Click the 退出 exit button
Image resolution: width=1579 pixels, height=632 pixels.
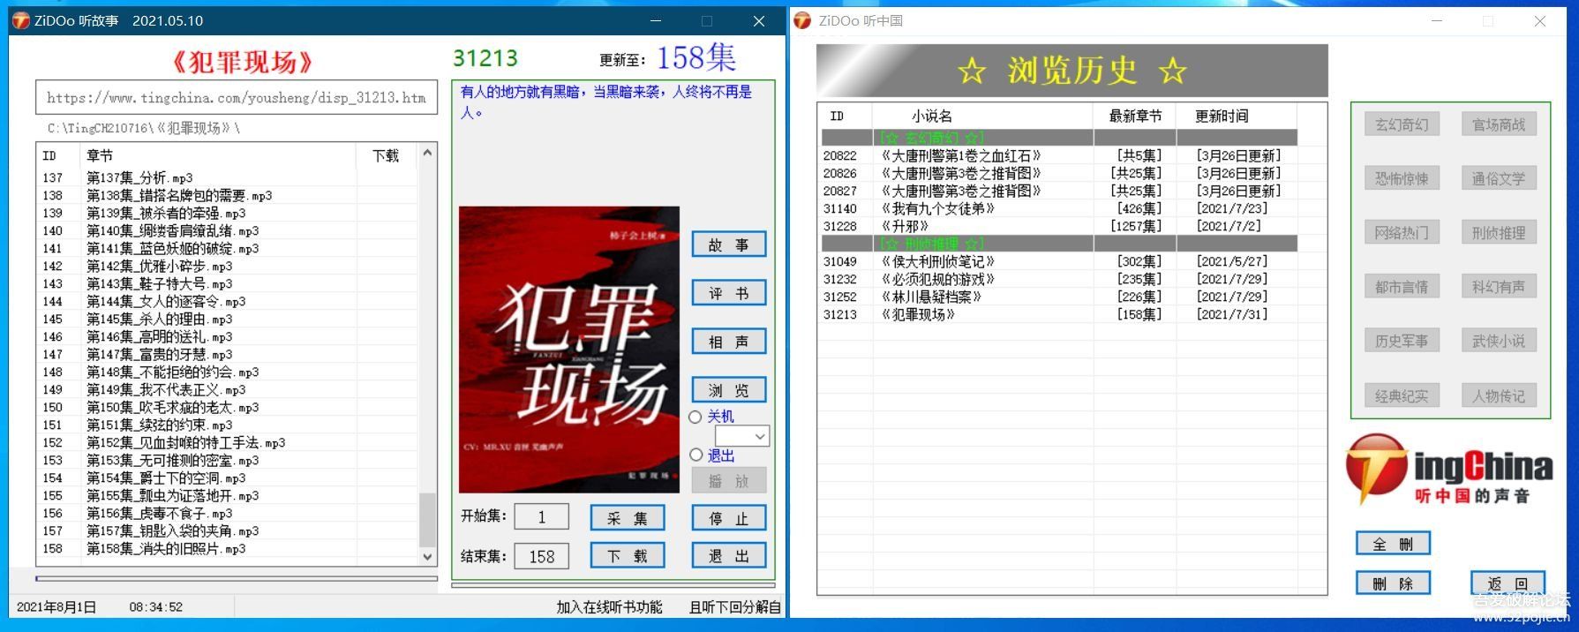tap(729, 556)
